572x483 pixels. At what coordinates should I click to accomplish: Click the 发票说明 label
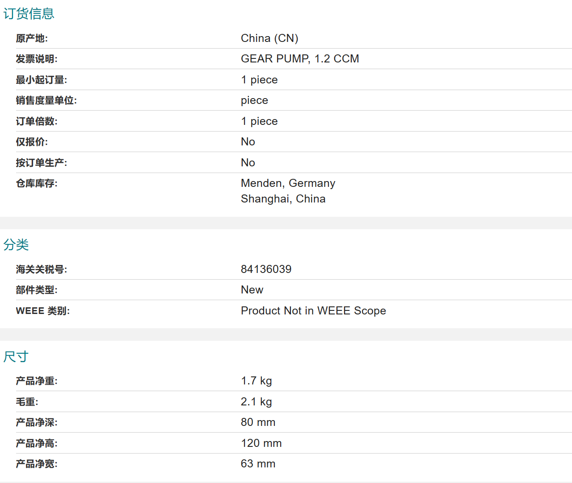37,59
